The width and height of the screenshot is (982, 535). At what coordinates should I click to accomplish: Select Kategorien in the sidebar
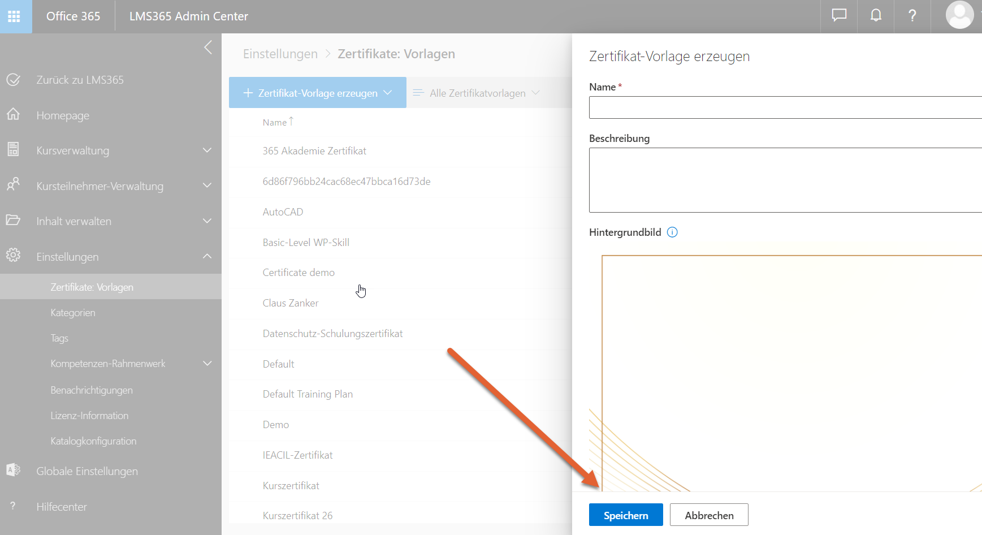[73, 313]
